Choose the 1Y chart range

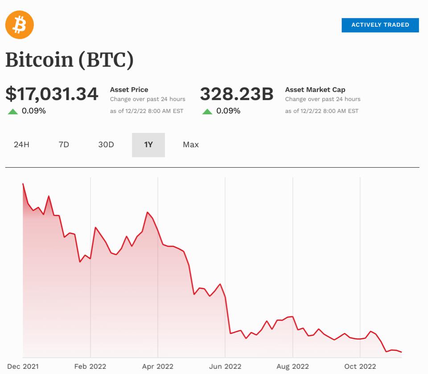click(x=148, y=145)
